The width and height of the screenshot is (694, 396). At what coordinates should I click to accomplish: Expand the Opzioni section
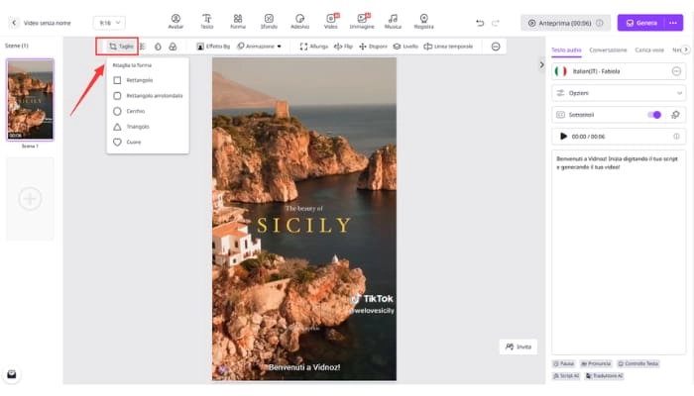[x=619, y=93]
